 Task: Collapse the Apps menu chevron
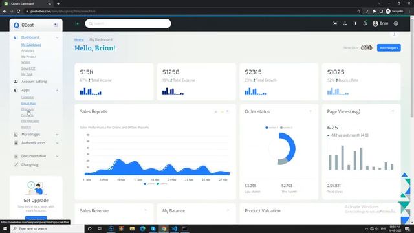point(57,91)
